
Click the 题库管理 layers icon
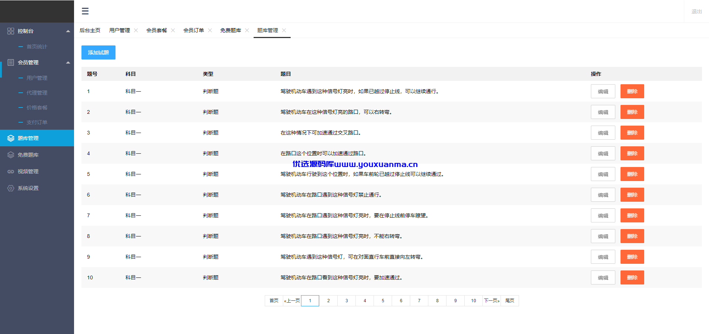[x=11, y=138]
